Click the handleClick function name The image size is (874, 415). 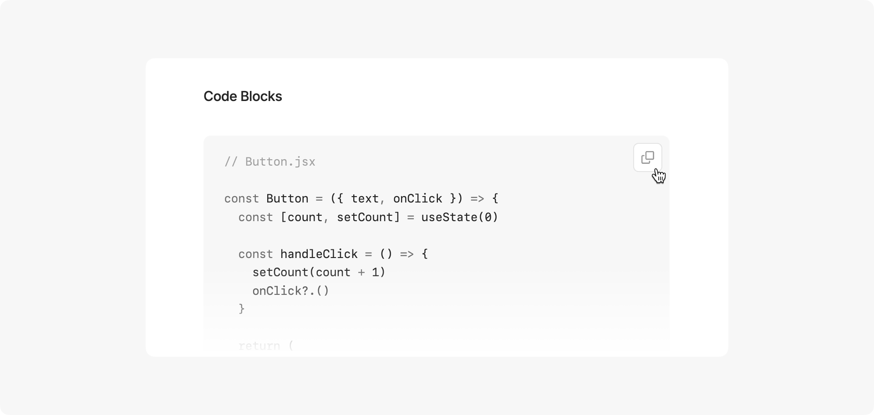(x=318, y=254)
